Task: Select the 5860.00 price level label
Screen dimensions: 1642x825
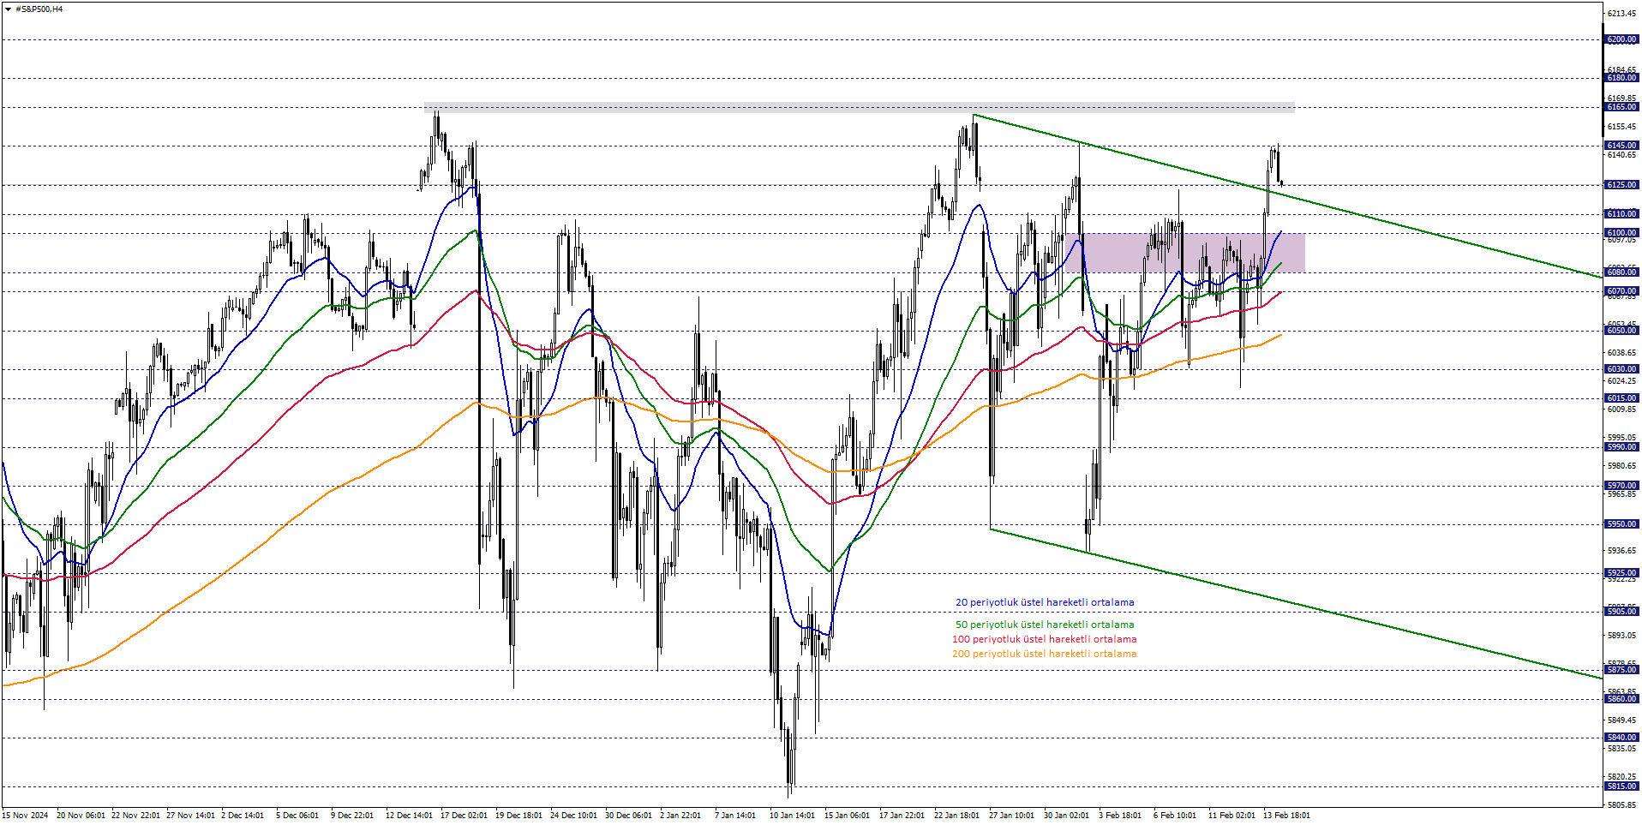Action: click(1621, 699)
